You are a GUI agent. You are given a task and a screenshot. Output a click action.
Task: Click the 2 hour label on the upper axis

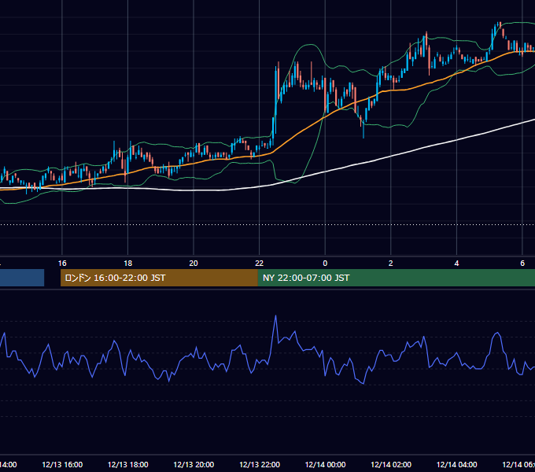coord(391,264)
